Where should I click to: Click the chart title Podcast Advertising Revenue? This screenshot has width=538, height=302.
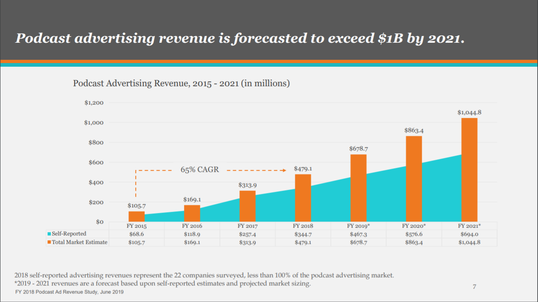point(181,83)
